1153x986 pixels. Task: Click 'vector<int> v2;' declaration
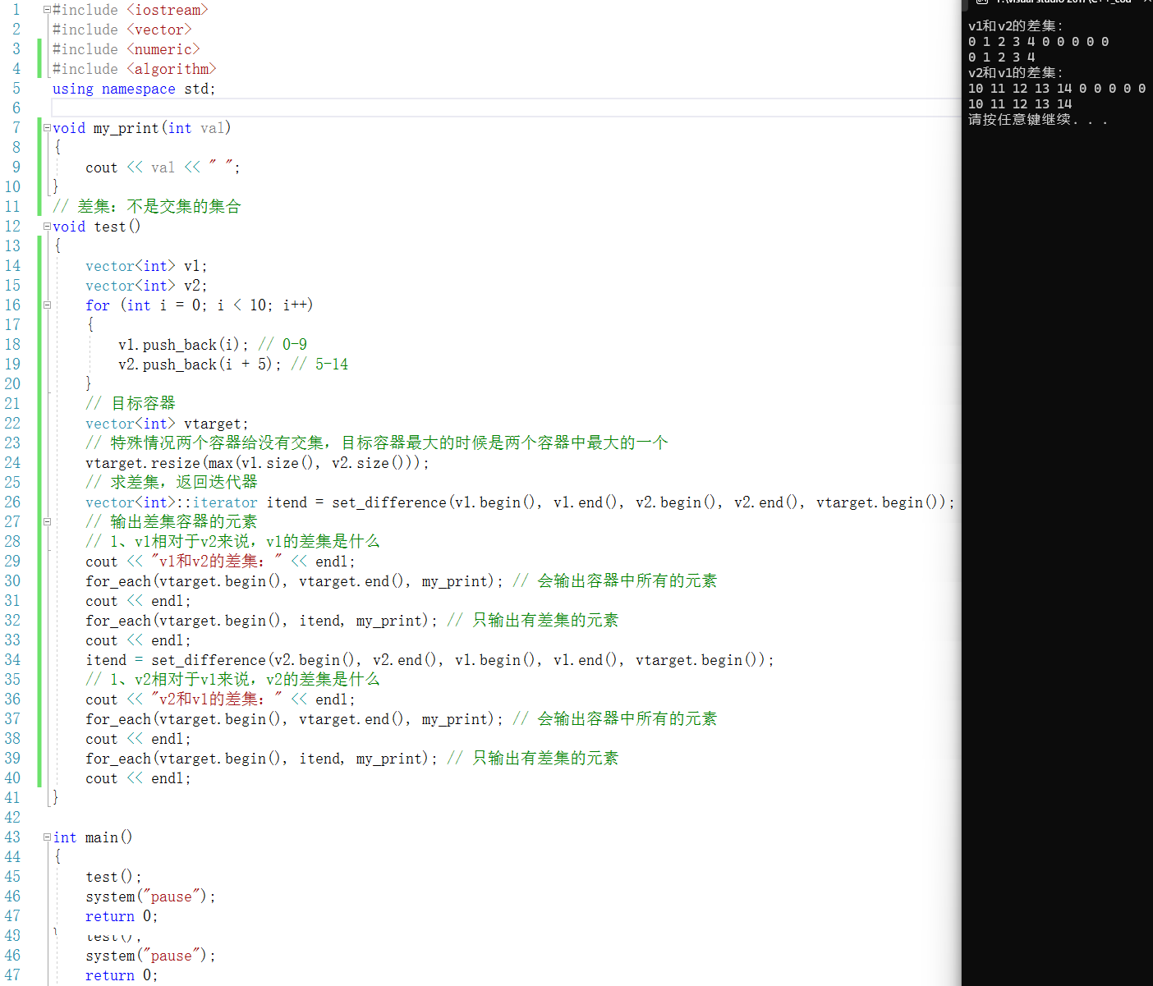coord(146,286)
